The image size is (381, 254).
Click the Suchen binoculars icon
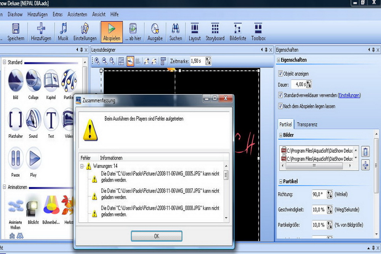pos(176,29)
